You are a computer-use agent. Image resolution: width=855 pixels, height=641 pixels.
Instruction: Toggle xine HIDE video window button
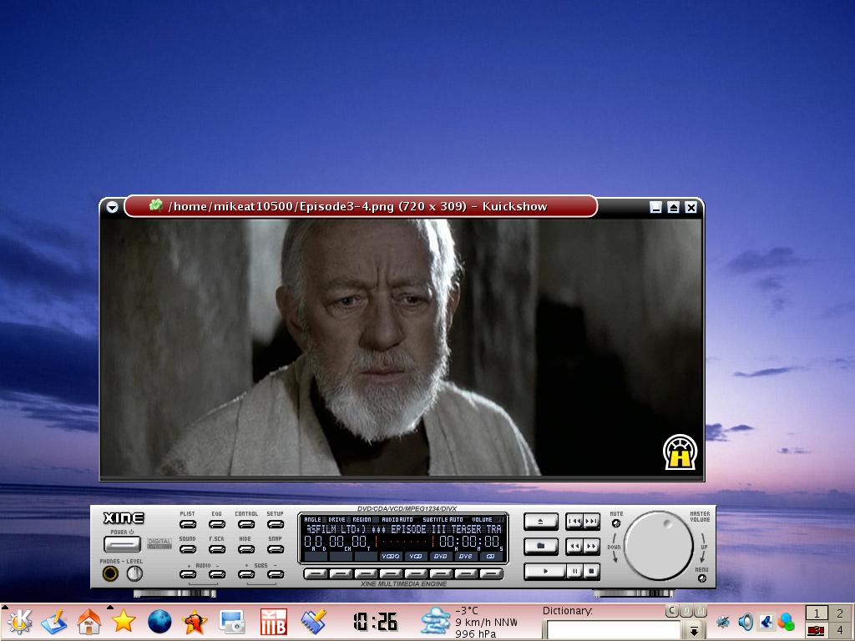coord(246,549)
